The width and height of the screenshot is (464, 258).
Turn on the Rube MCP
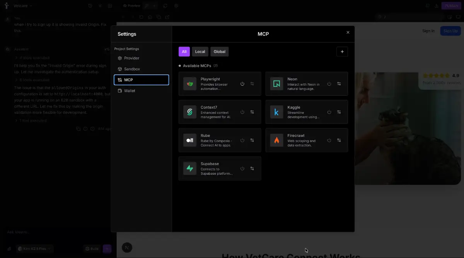[x=242, y=140]
